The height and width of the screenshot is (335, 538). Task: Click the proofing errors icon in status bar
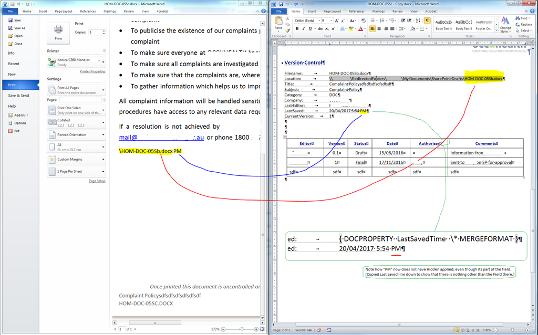click(319, 330)
